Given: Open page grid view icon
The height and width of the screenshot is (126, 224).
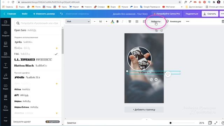Looking at the screenshot, I should [x=210, y=123].
